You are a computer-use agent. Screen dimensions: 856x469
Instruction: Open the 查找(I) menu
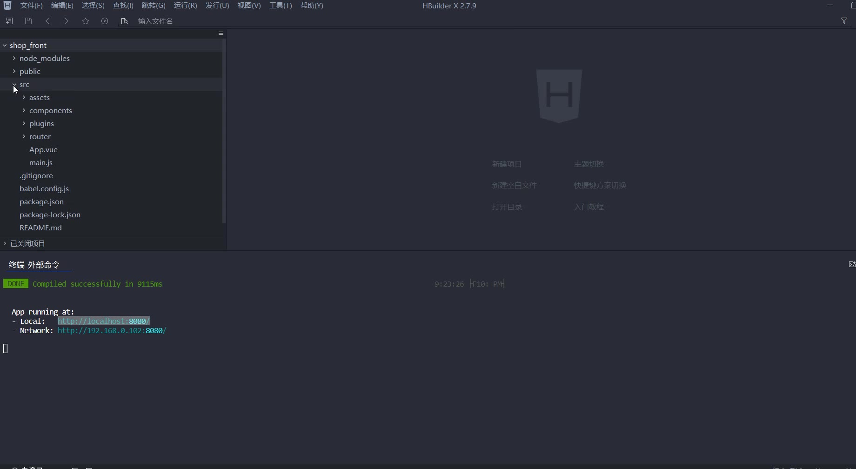[123, 6]
